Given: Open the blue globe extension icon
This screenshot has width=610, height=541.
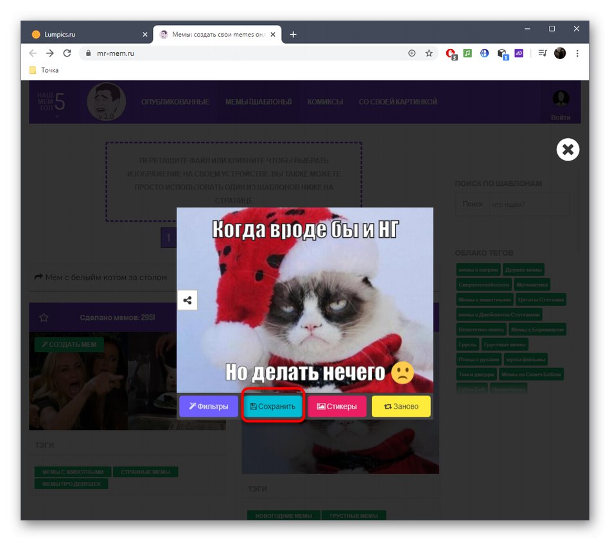Looking at the screenshot, I should click(484, 53).
